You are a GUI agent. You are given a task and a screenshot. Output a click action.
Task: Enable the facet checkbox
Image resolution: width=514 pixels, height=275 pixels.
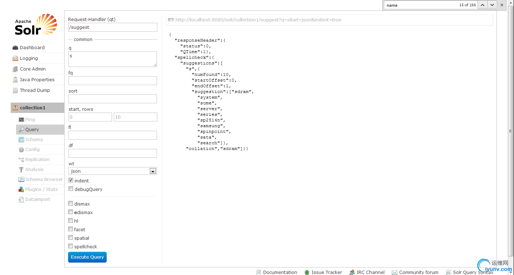pos(71,229)
